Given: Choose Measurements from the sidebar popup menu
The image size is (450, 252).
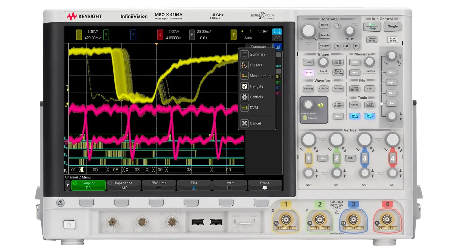Looking at the screenshot, I should [x=257, y=76].
